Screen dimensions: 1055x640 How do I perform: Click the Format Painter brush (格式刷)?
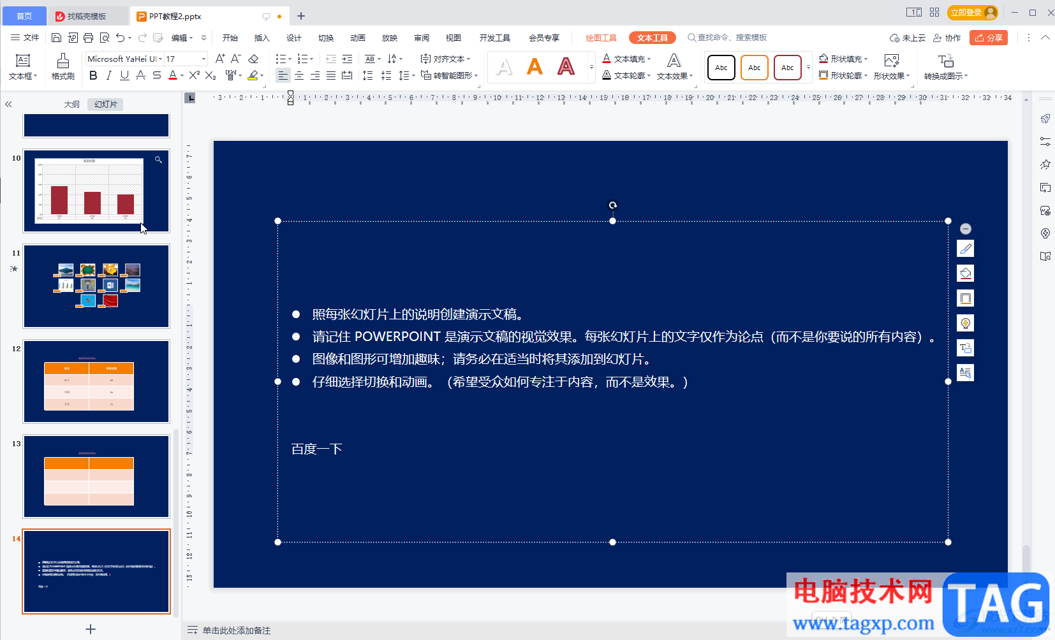tap(63, 66)
